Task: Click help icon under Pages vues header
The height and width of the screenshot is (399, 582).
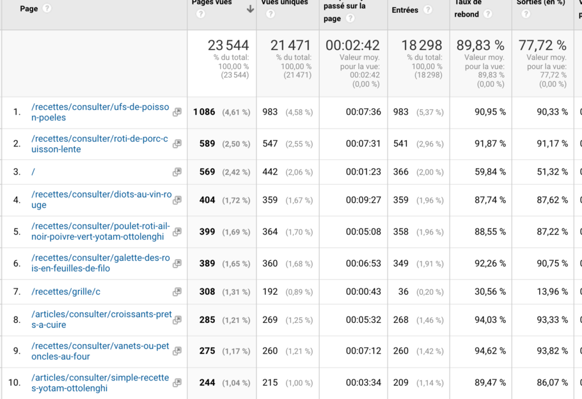Action: click(x=201, y=14)
